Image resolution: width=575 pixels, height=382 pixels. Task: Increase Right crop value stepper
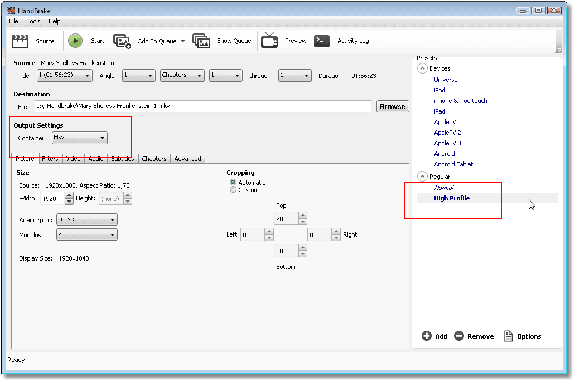pos(336,232)
